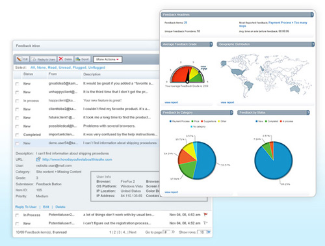325x246 pixels.
Task: Click the yellow slice of category pie
Action: (190, 150)
